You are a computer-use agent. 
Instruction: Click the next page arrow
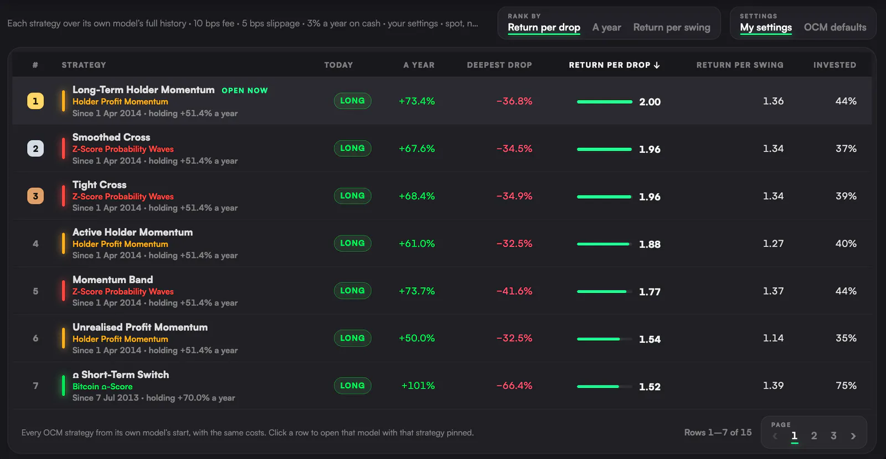tap(853, 436)
